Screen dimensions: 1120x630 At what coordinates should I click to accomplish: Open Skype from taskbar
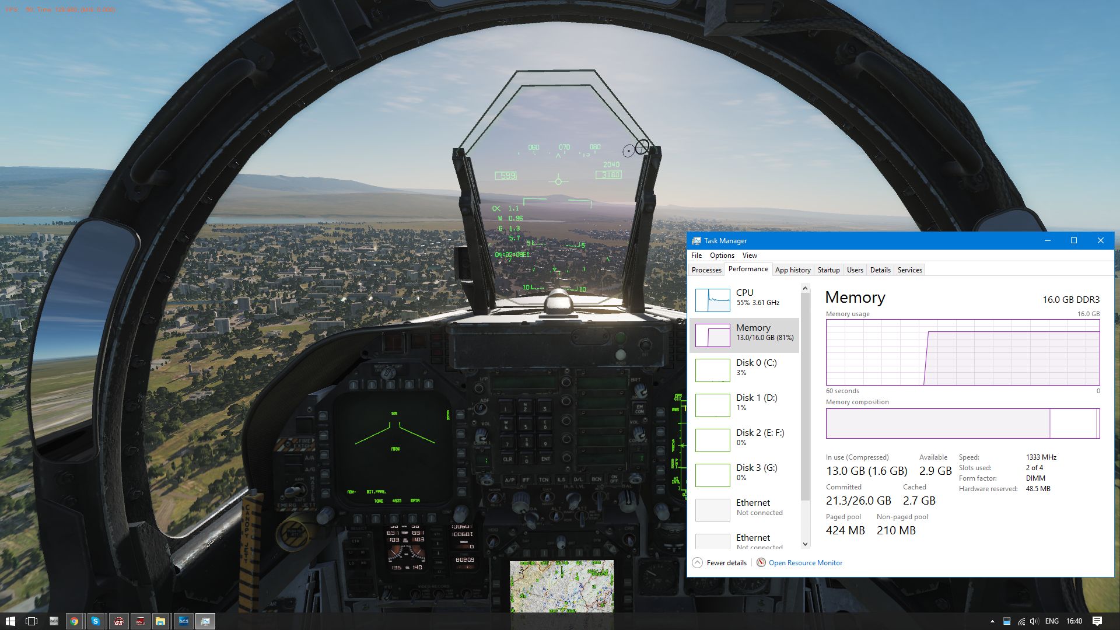coord(96,621)
